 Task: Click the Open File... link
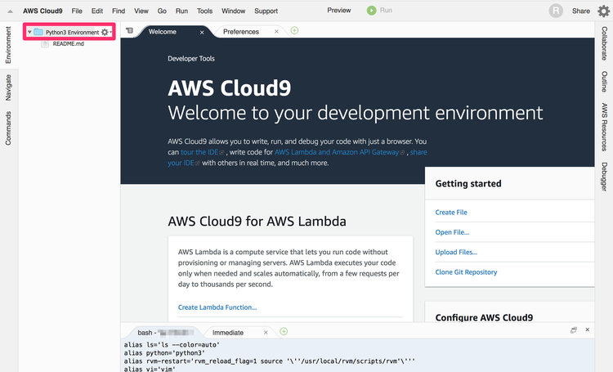pos(452,232)
